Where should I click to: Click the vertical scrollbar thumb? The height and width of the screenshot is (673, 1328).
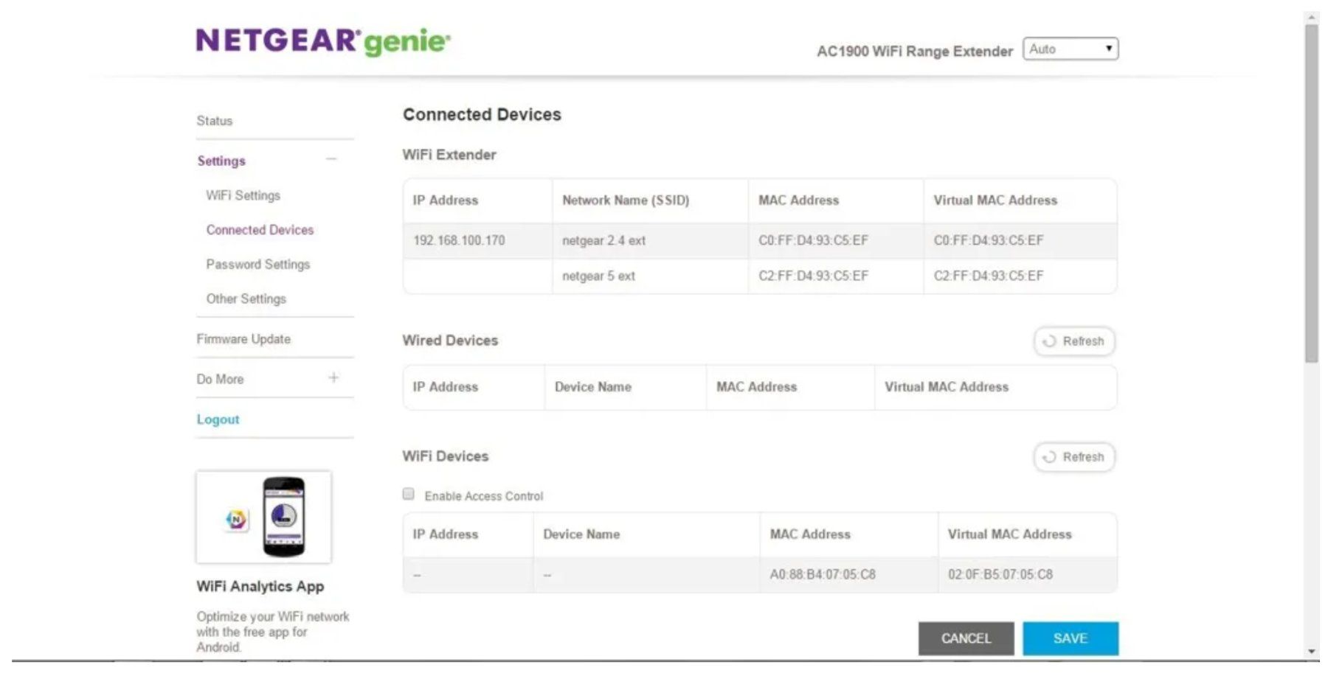pos(1311,193)
